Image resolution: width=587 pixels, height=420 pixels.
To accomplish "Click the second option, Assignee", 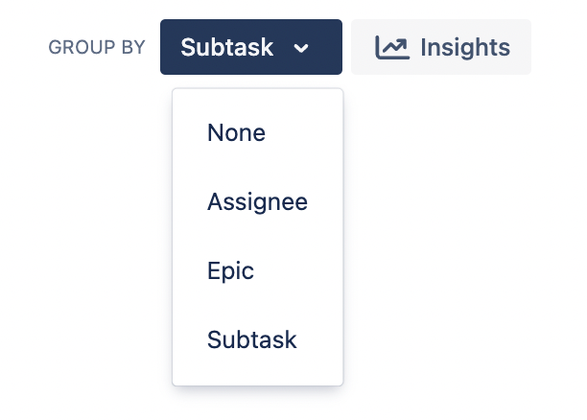I will pos(258,201).
